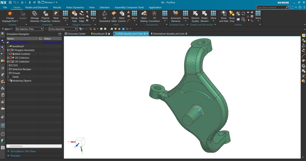Click the full screen icon near search box
Viewport: 306px width, 161px height.
pos(292,7)
